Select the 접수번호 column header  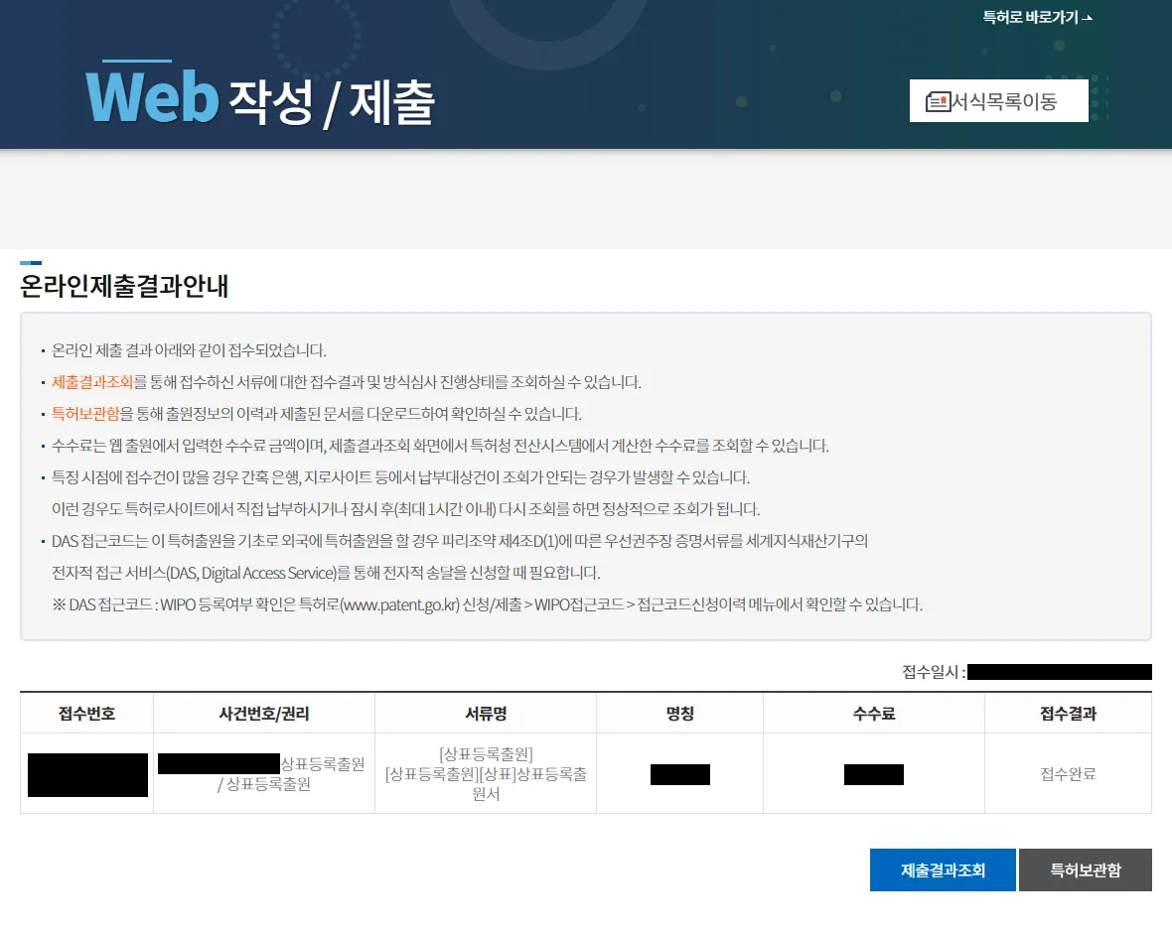(86, 714)
